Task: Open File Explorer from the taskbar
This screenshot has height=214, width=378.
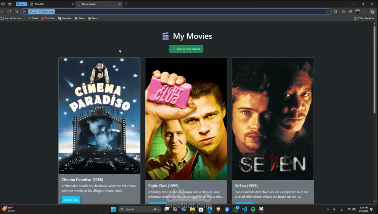Action: (x=192, y=209)
